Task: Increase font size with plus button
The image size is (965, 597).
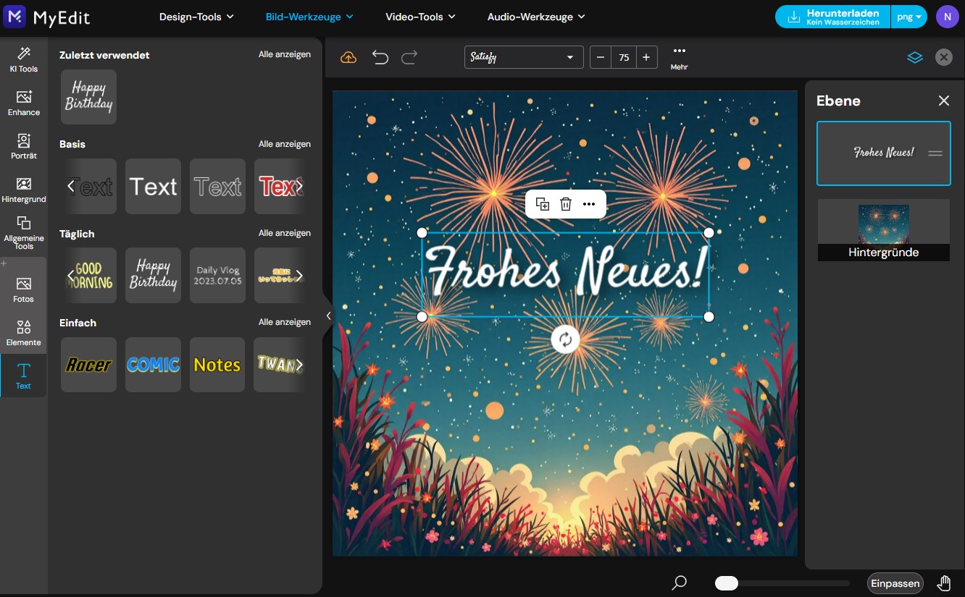Action: coord(646,58)
